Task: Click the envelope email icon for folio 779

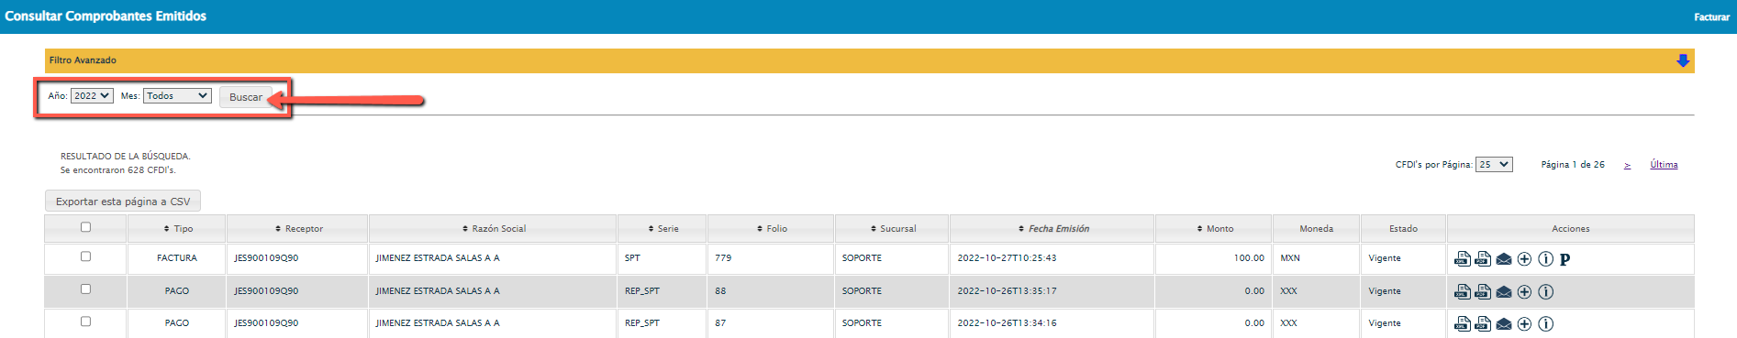Action: pos(1504,259)
